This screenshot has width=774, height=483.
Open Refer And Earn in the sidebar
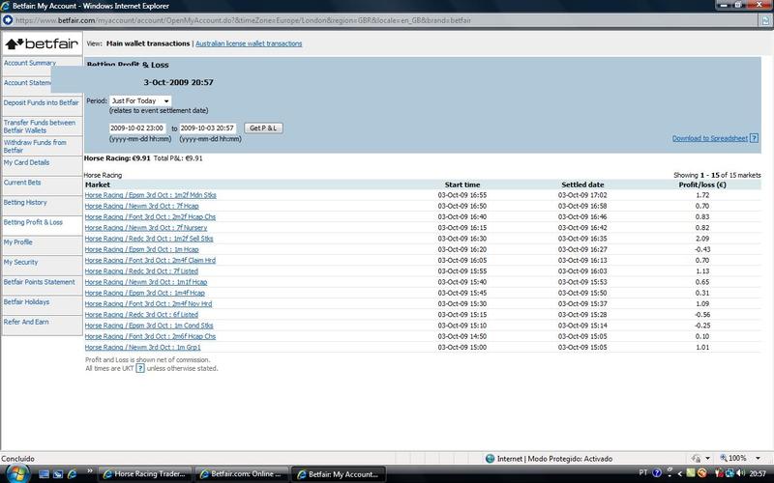tap(26, 322)
